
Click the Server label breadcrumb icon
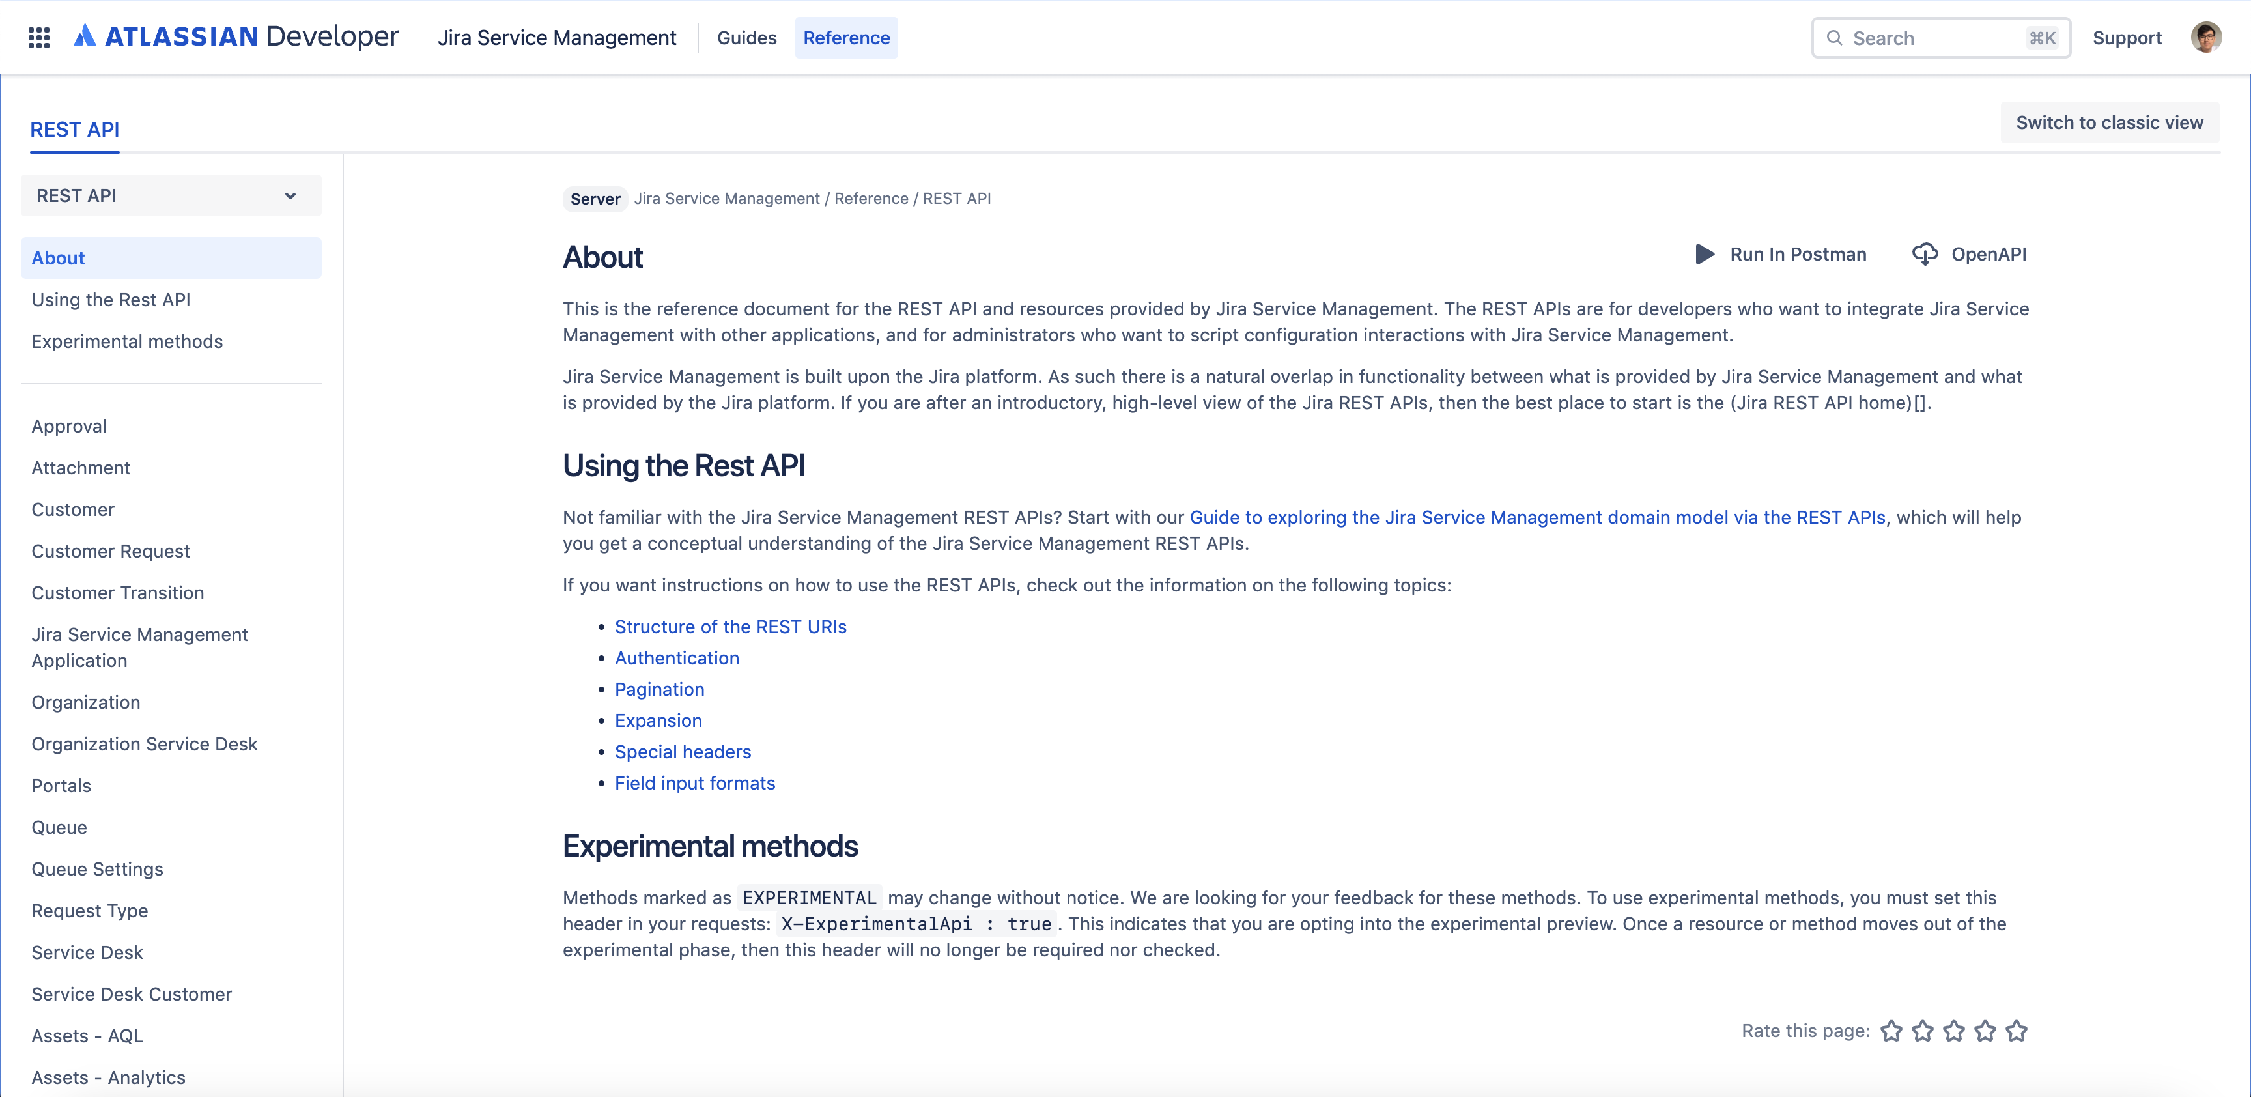[x=594, y=198]
